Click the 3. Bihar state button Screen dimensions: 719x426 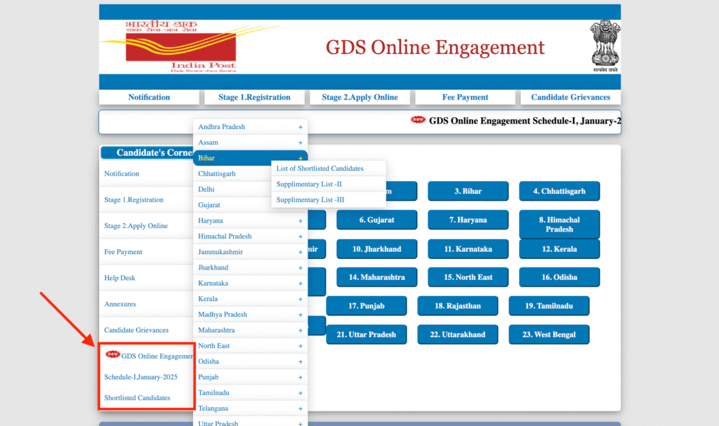pos(468,191)
